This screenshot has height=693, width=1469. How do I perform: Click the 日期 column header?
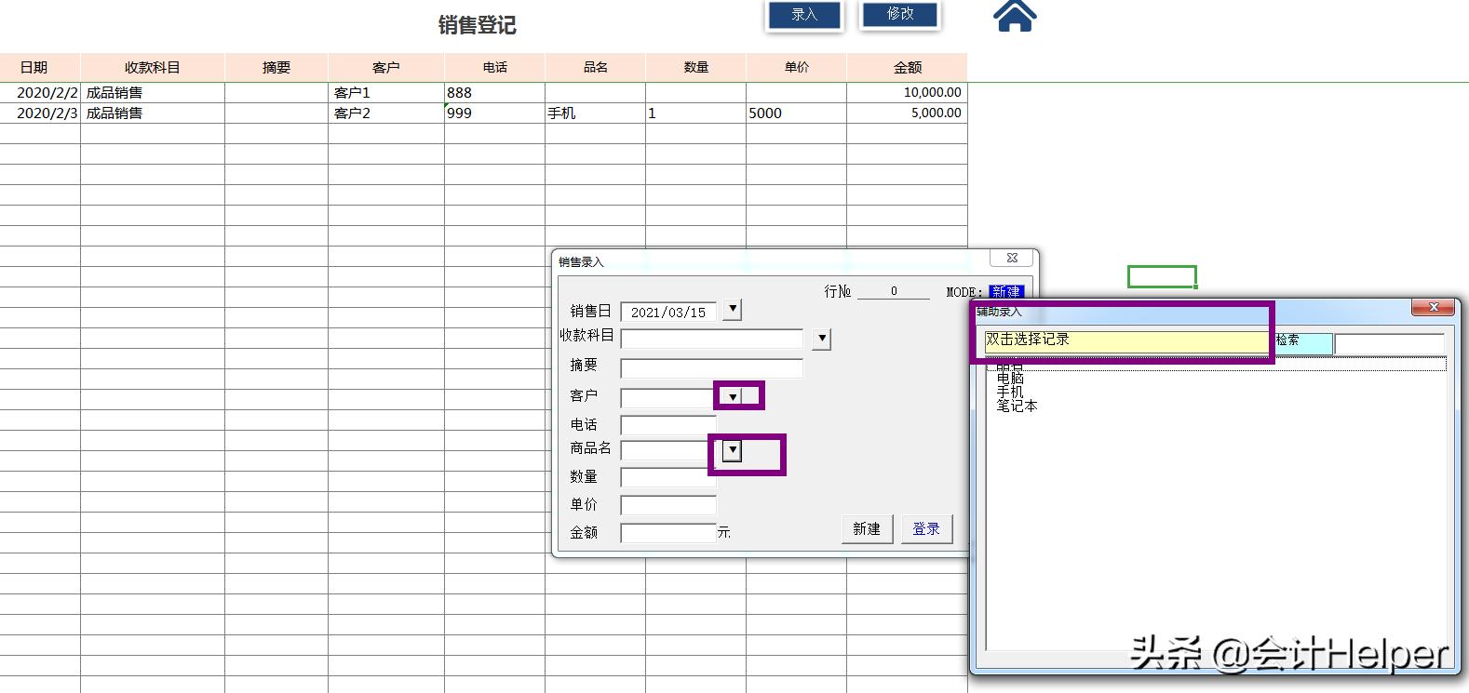[x=40, y=67]
